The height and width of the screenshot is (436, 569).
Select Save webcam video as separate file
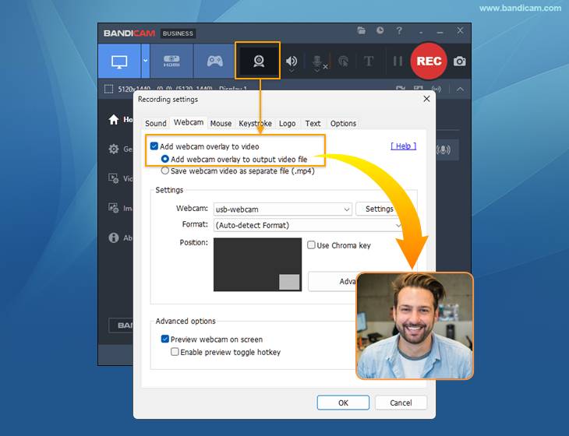165,171
